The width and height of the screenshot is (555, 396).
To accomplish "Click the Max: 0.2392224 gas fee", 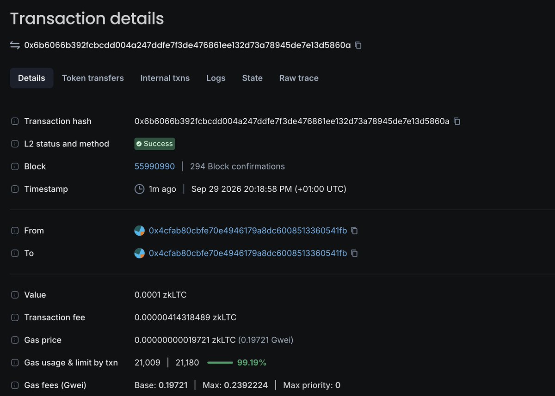I will 235,385.
